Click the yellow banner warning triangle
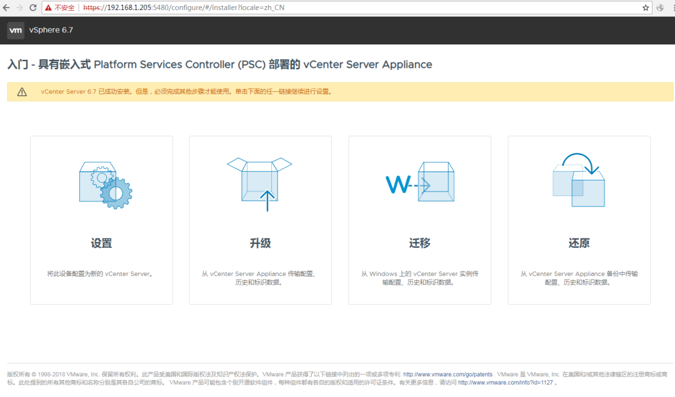The image size is (675, 397). (x=22, y=92)
